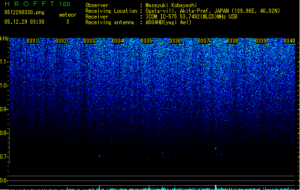Click the Observer label
This screenshot has width=300, height=190.
point(97,5)
